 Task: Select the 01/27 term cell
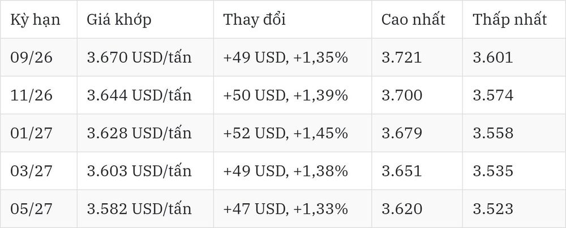[x=38, y=133]
